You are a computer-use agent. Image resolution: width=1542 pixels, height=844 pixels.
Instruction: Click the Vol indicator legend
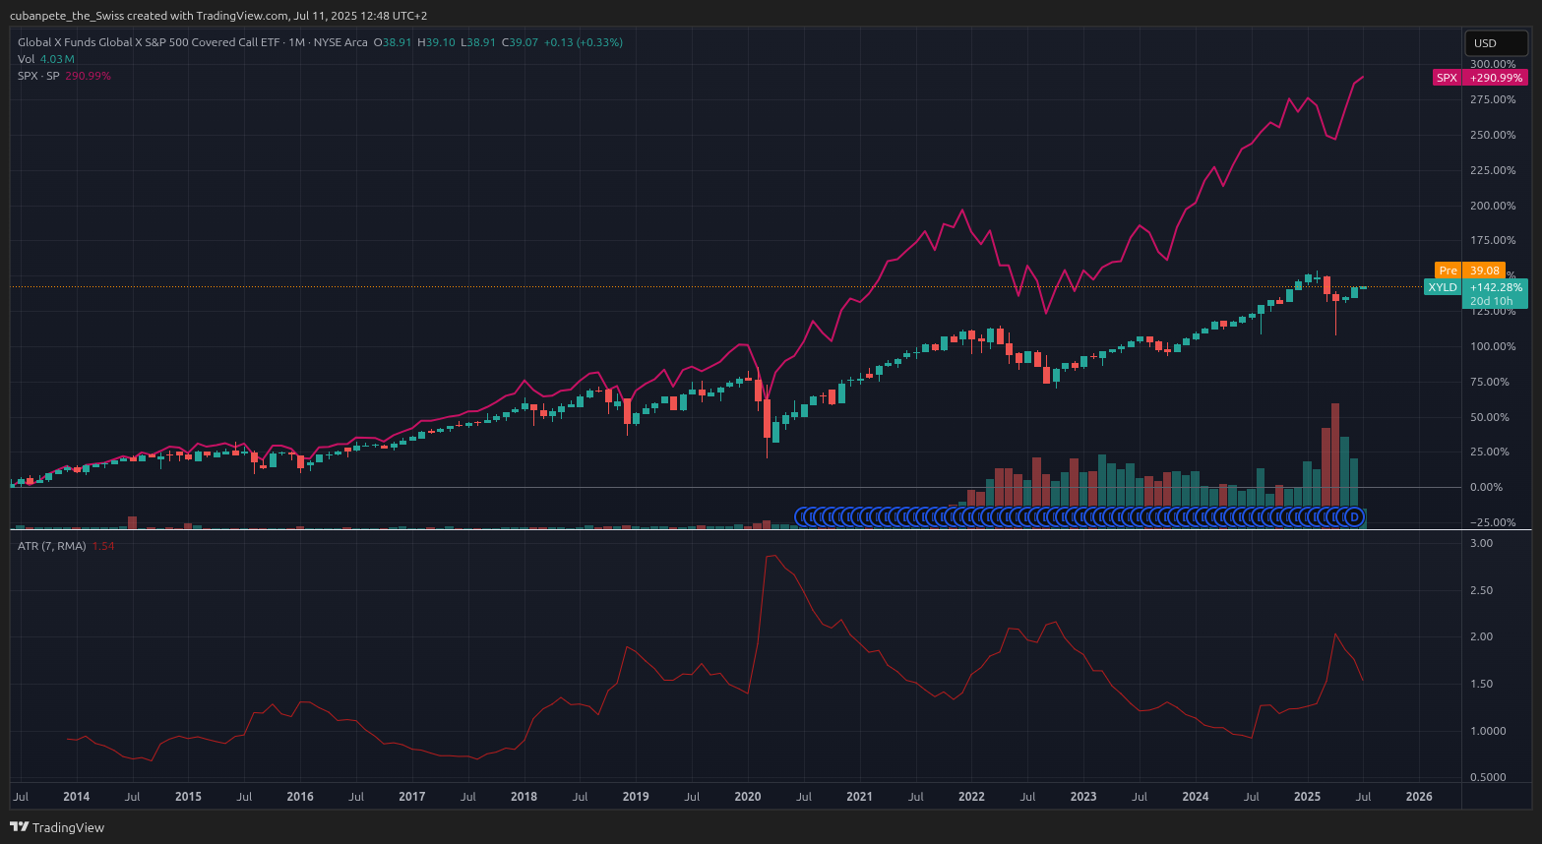(26, 59)
